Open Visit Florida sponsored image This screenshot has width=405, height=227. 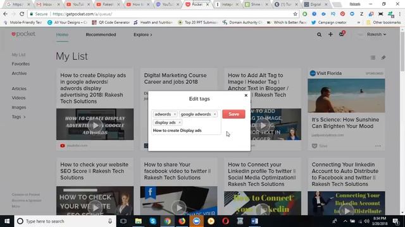coord(346,96)
